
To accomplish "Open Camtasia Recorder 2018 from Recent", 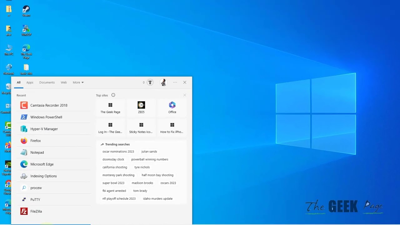I will click(54, 105).
